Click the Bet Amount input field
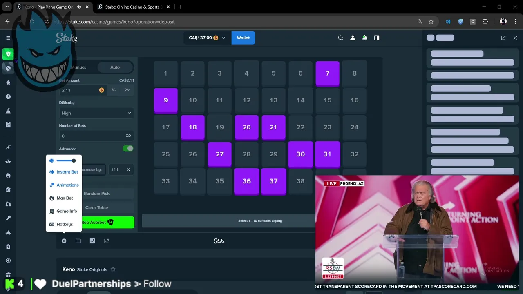Image resolution: width=523 pixels, height=294 pixels. click(x=83, y=90)
